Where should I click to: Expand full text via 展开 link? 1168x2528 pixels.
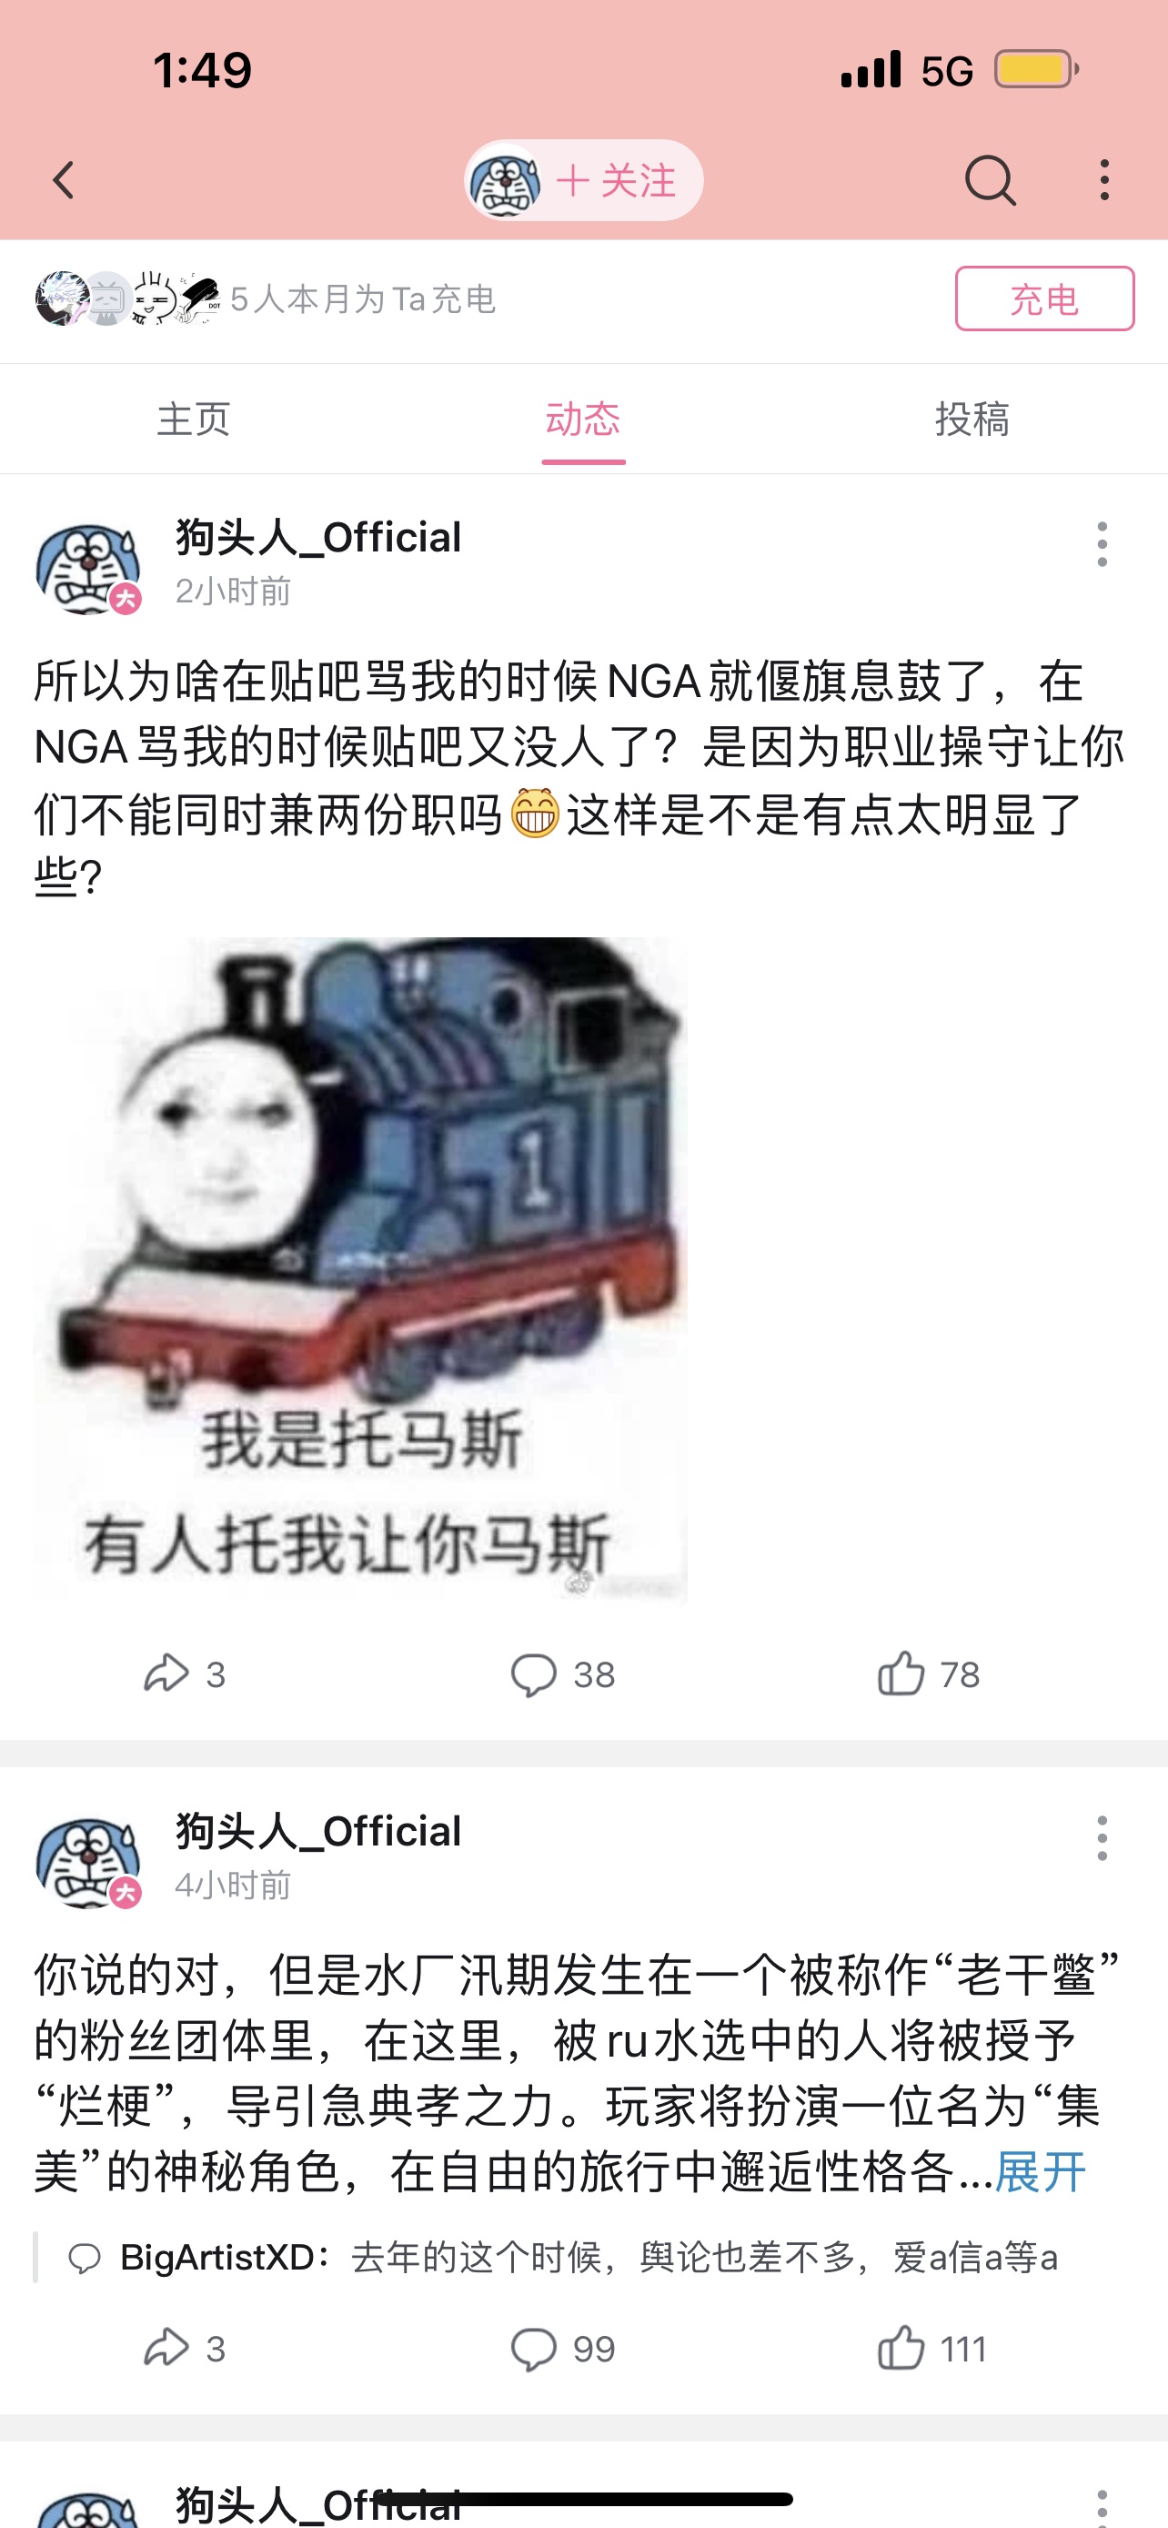point(1040,2170)
